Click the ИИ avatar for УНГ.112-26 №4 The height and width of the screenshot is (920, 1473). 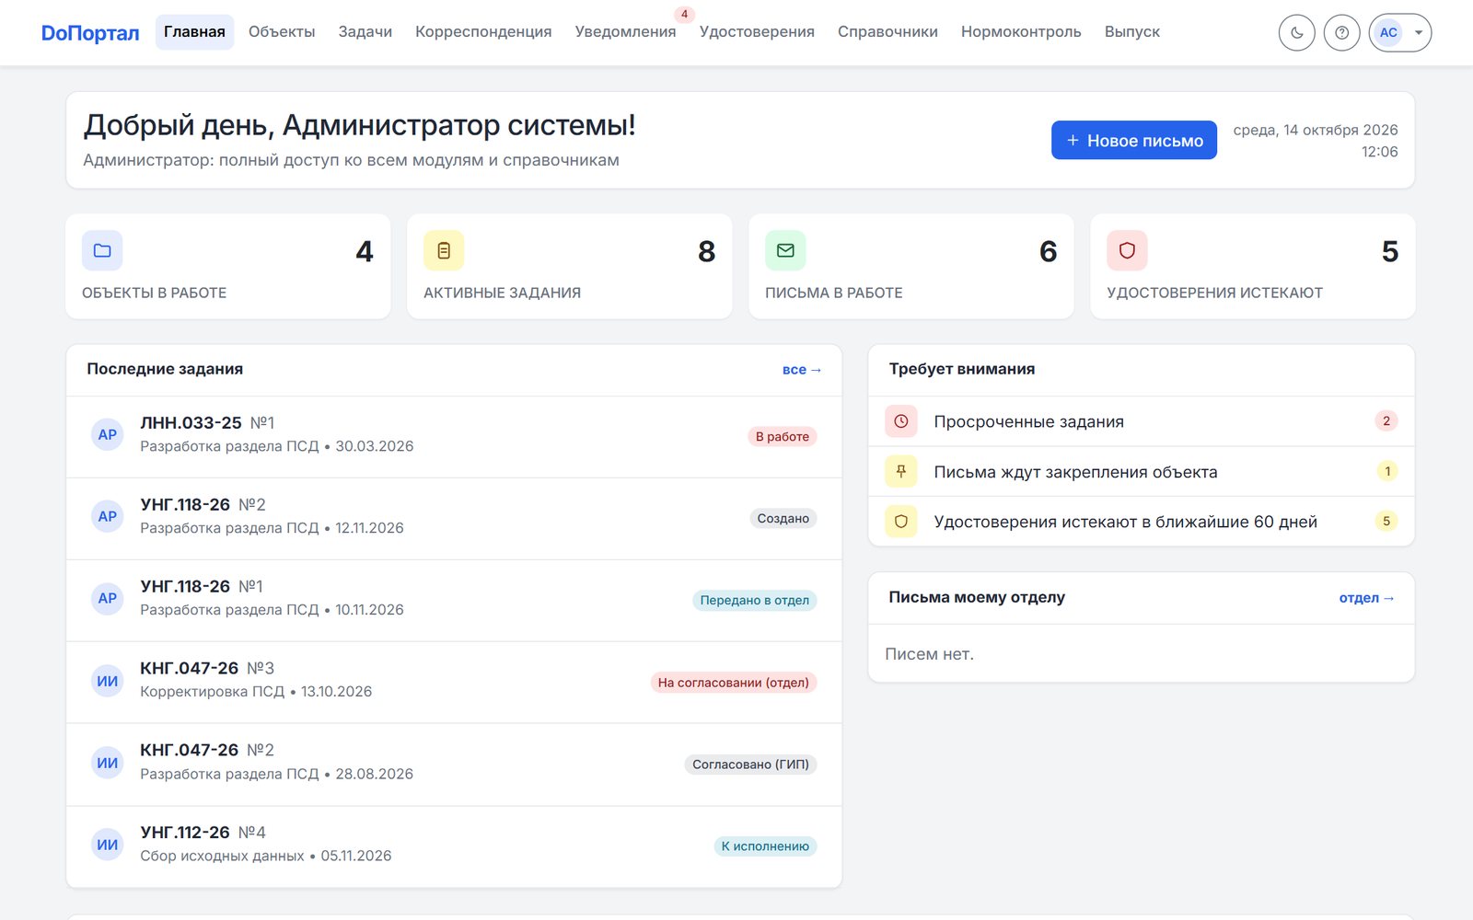(x=108, y=845)
